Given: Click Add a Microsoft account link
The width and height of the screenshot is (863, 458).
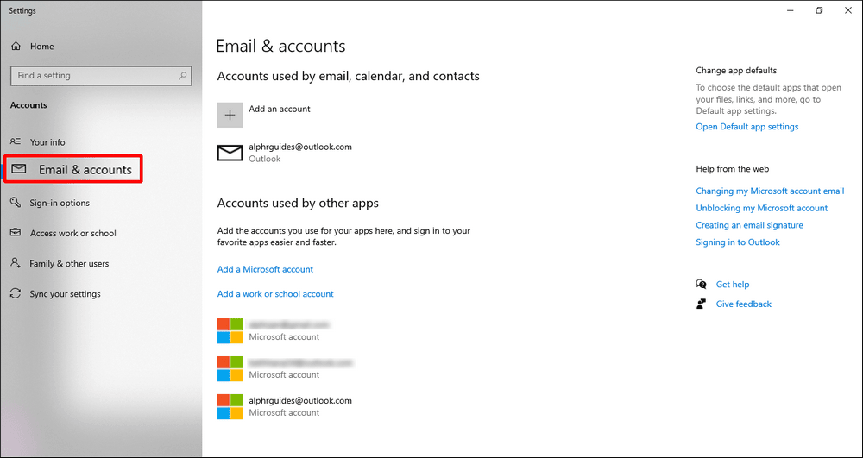Looking at the screenshot, I should (x=265, y=269).
